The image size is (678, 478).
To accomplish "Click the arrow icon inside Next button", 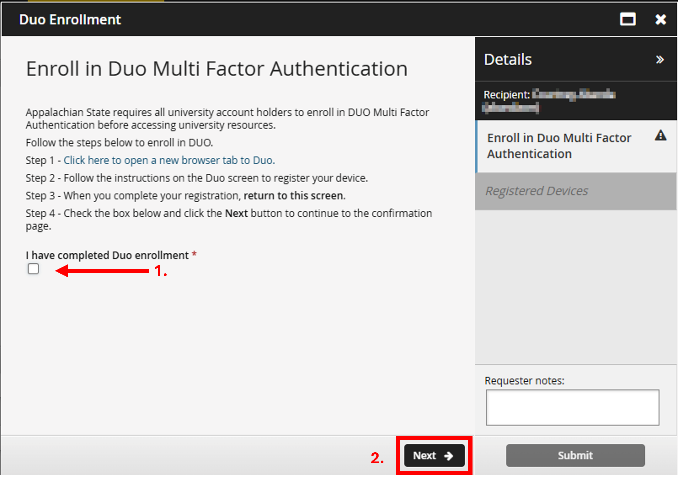I will click(449, 456).
